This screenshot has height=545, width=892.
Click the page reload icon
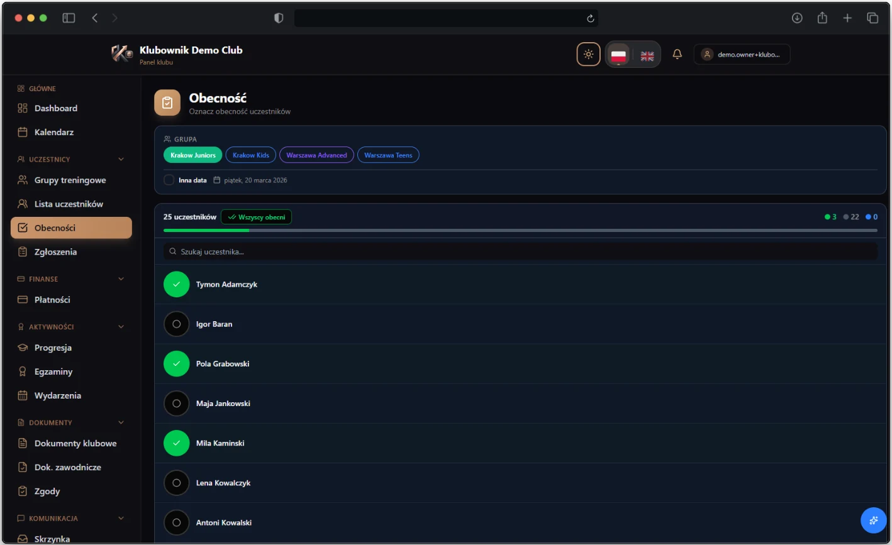point(590,18)
